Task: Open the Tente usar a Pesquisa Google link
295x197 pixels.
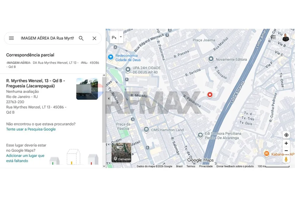Action: pyautogui.click(x=31, y=129)
